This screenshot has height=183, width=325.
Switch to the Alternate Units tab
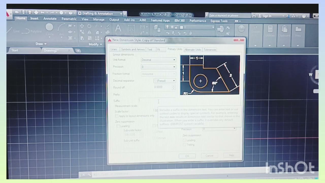[x=193, y=50]
